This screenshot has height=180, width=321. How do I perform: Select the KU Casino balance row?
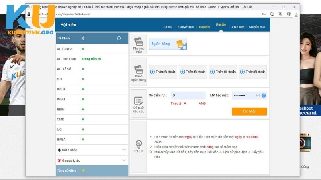click(x=92, y=49)
